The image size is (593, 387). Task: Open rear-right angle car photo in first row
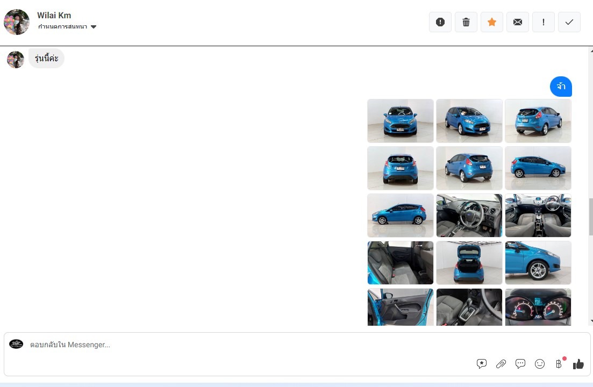click(538, 121)
